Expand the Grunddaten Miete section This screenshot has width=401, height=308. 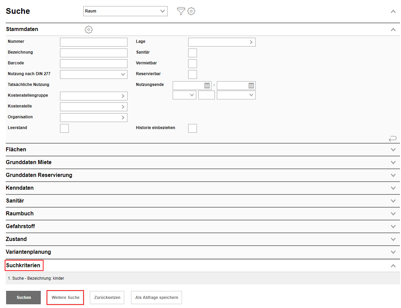coord(393,162)
